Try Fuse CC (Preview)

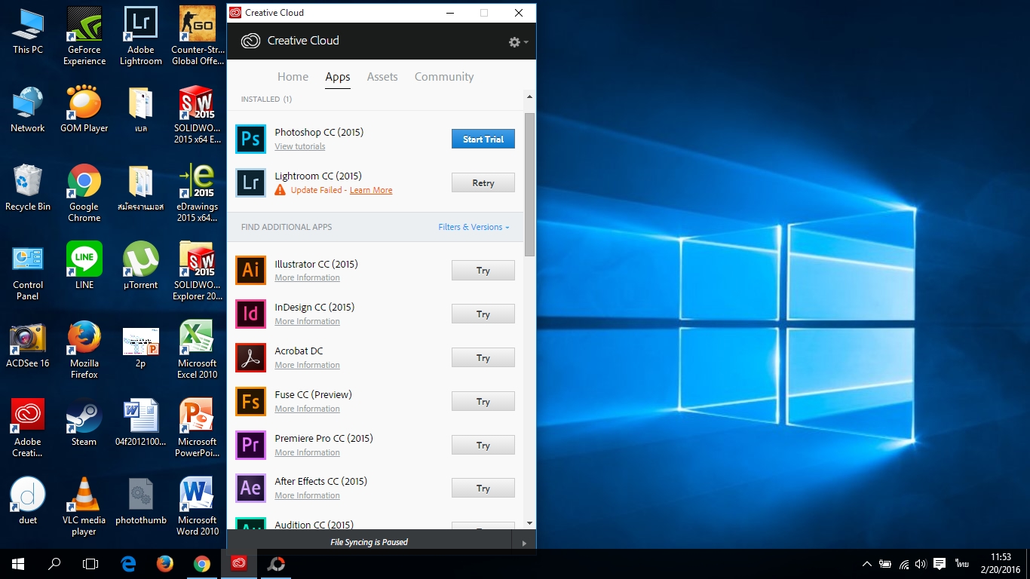click(483, 401)
